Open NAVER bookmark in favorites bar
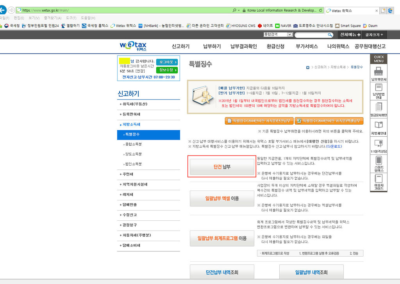This screenshot has width=400, height=284. (283, 26)
